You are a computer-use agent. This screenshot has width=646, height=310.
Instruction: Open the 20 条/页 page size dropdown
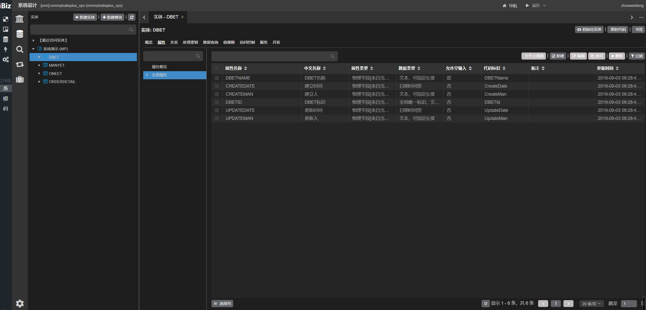(591, 303)
